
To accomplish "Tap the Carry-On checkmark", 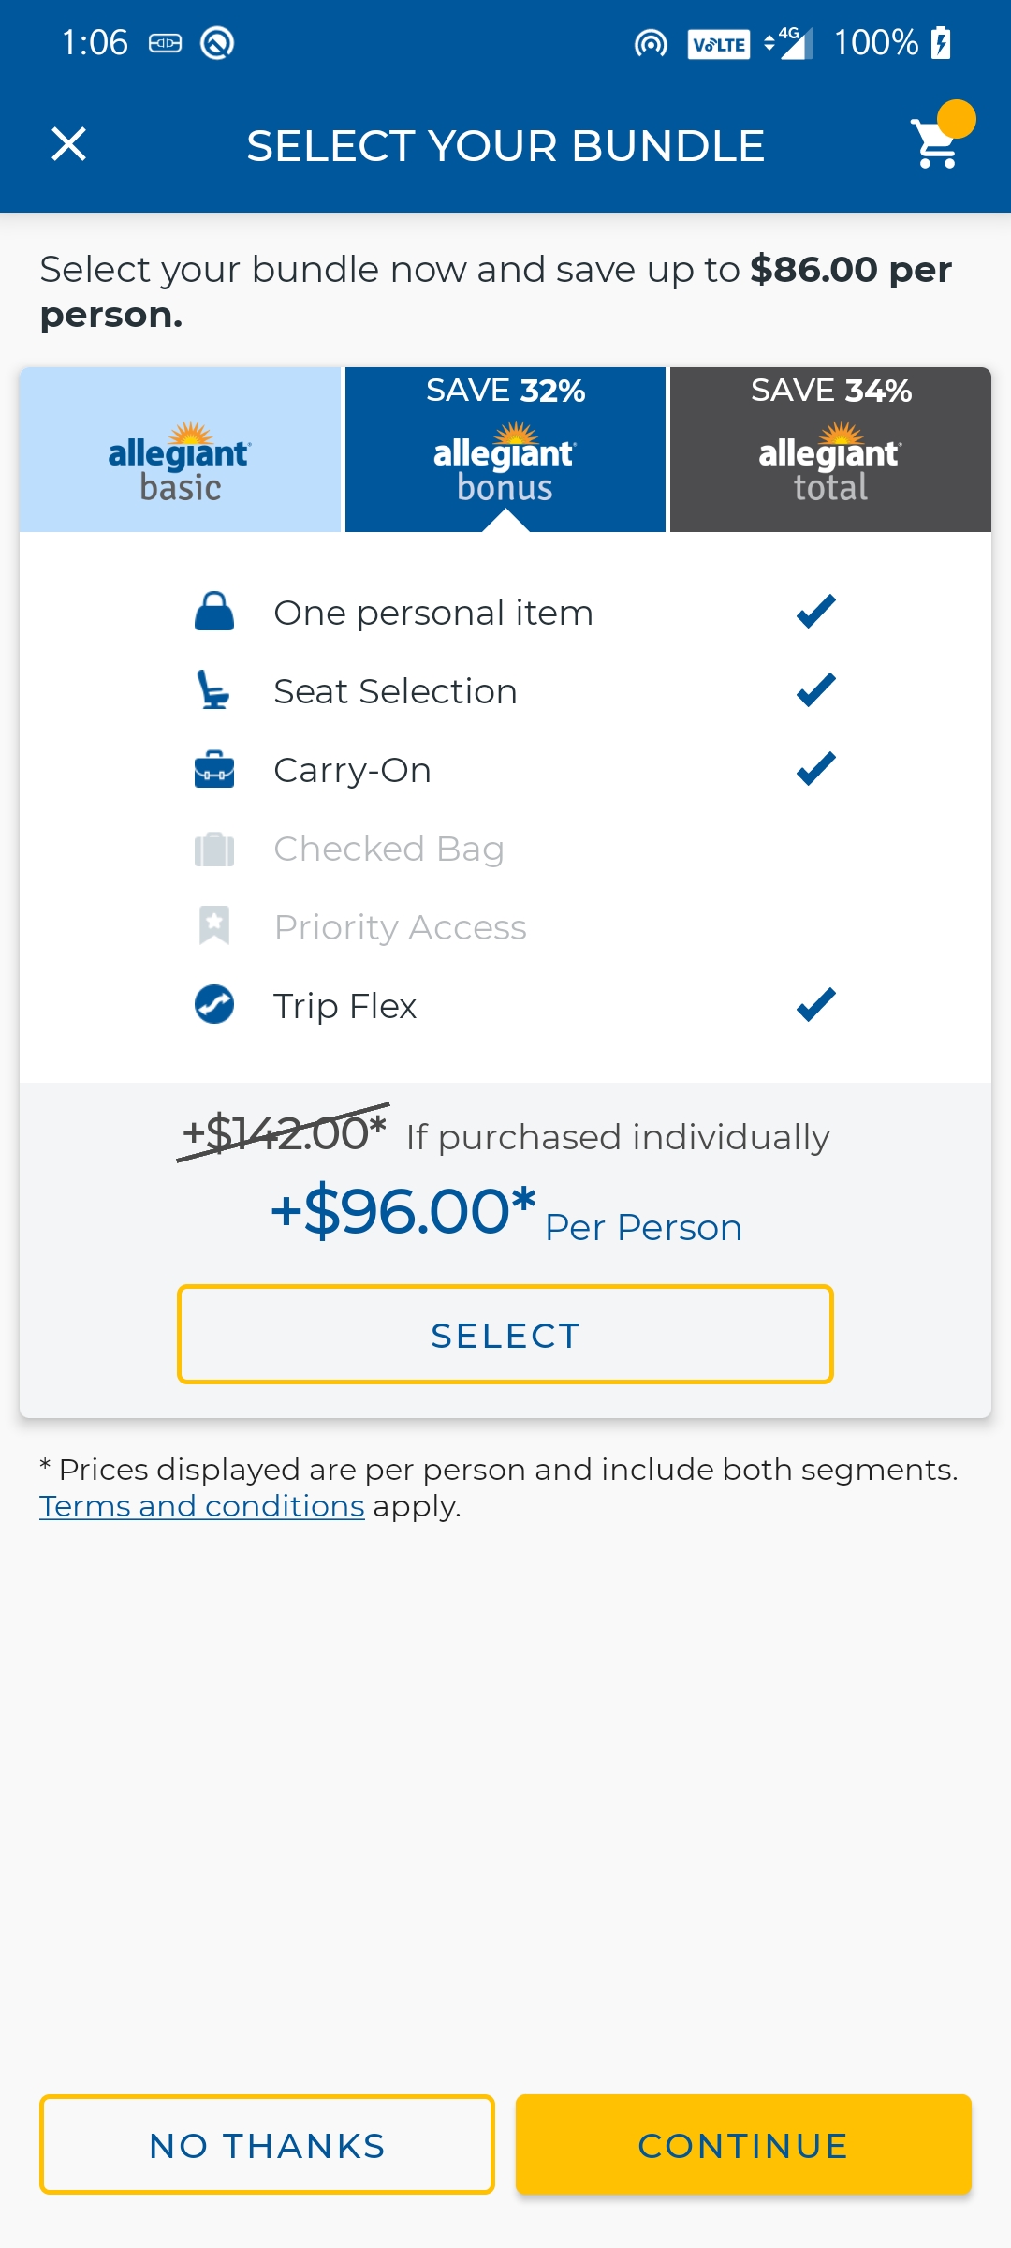I will click(816, 769).
